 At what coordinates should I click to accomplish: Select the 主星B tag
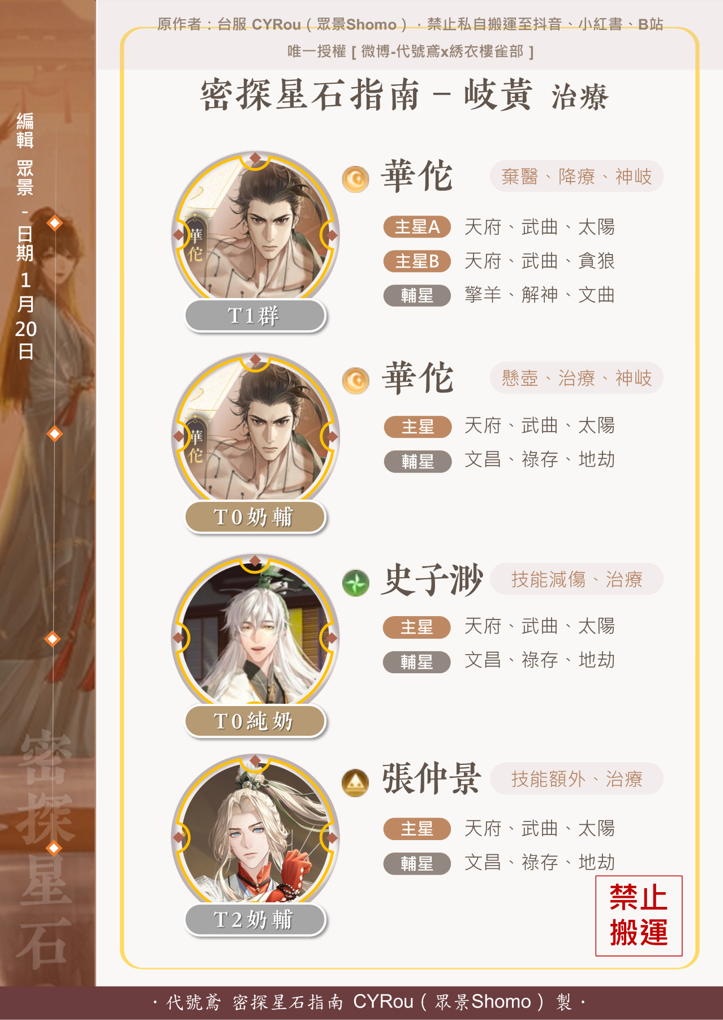418,261
